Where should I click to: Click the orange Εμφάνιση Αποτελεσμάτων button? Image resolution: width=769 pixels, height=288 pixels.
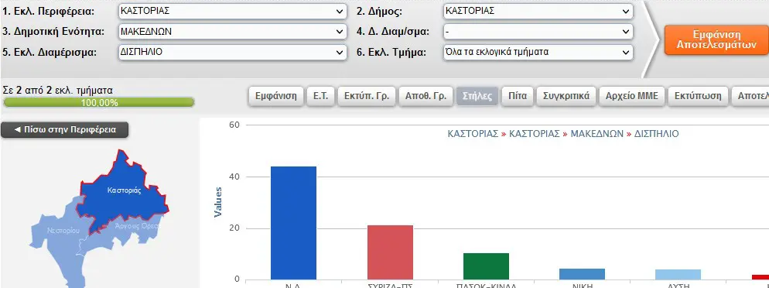point(716,39)
